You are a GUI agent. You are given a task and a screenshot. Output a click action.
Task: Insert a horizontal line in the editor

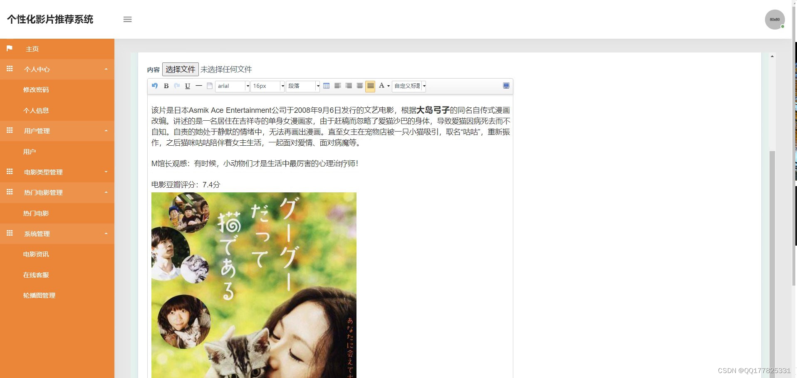[199, 86]
